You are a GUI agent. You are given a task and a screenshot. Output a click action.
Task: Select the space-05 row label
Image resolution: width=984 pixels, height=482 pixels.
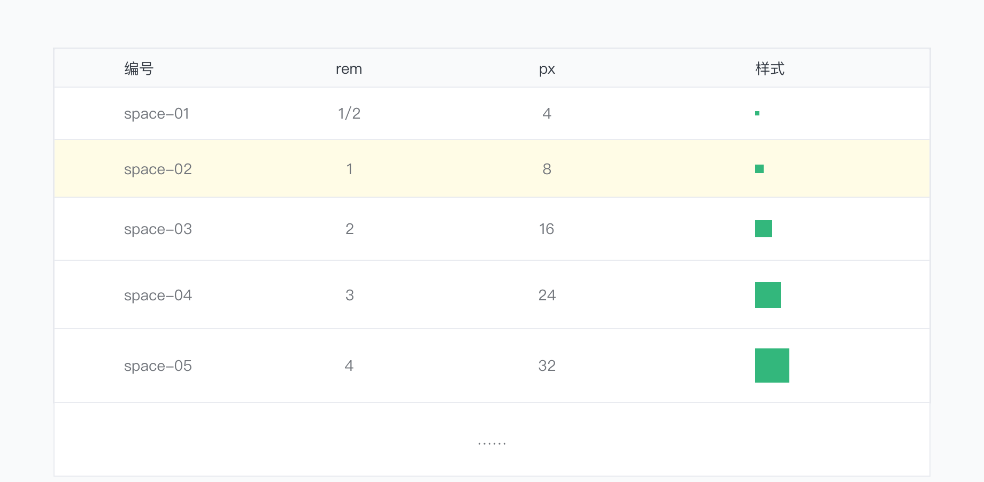click(158, 366)
